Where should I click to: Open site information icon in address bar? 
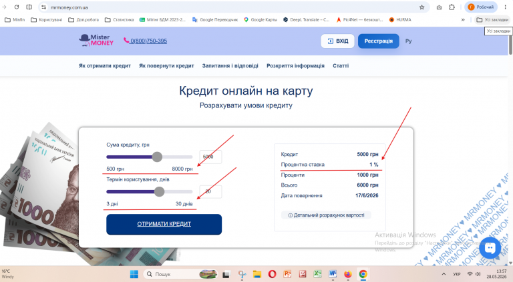coord(44,7)
